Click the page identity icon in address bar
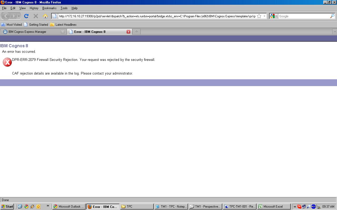The height and width of the screenshot is (210, 337). (x=54, y=16)
